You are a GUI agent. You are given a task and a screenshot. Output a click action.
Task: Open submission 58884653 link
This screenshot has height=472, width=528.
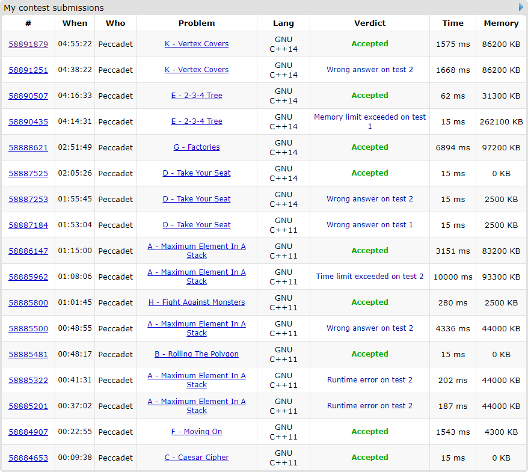pyautogui.click(x=28, y=458)
